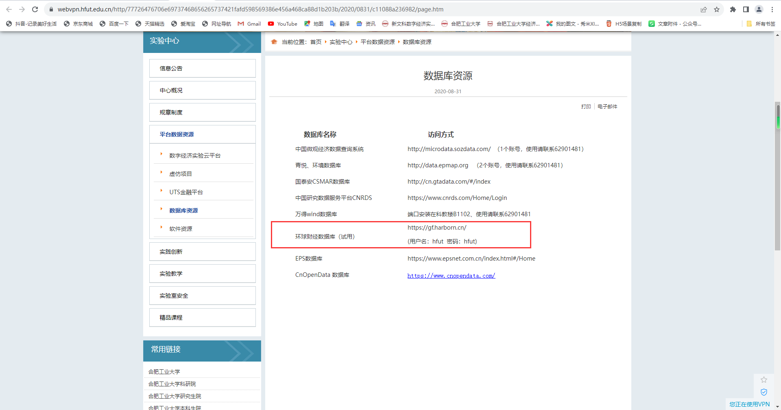Open the Chrome profile avatar icon
Viewport: 781px width, 410px height.
click(x=759, y=9)
